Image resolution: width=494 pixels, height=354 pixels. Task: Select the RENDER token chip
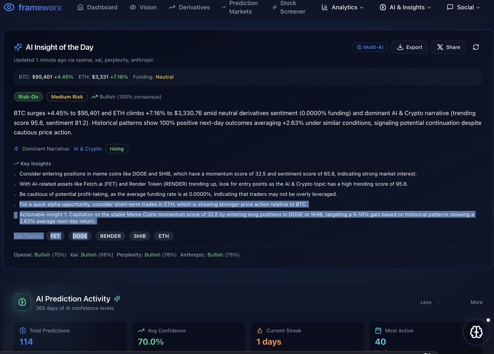tap(110, 236)
